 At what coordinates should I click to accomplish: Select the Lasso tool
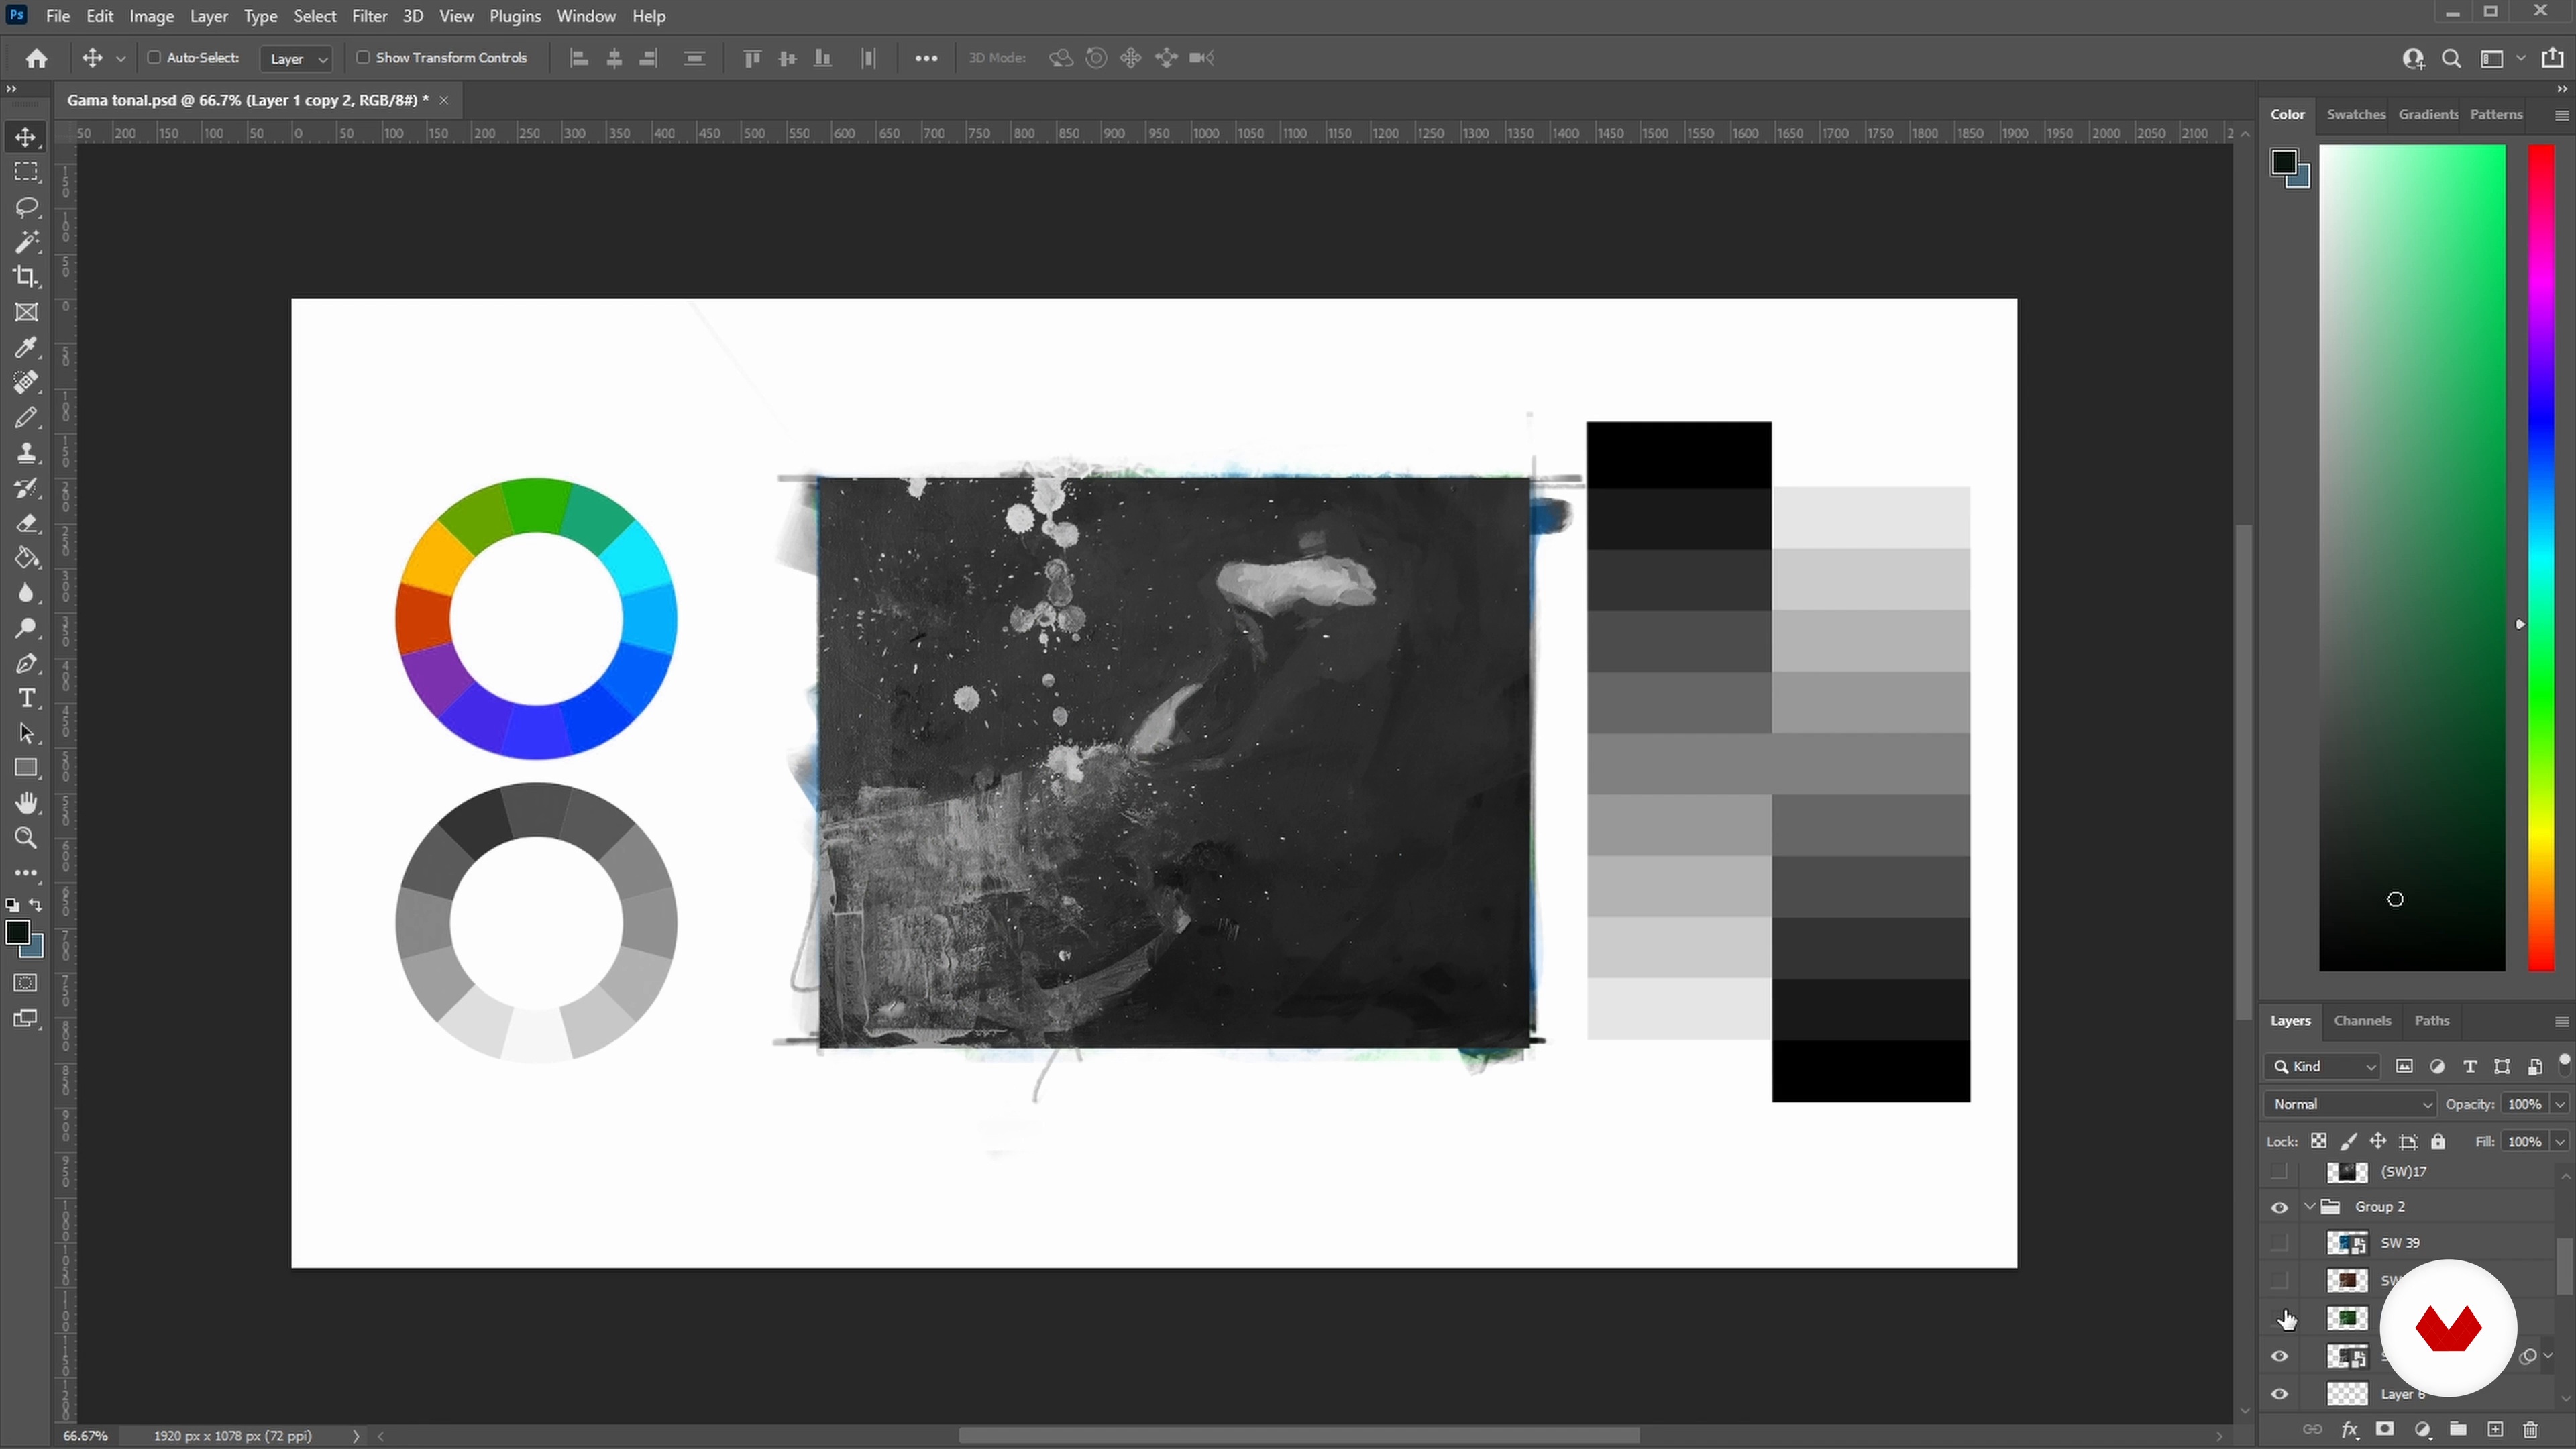(x=27, y=207)
